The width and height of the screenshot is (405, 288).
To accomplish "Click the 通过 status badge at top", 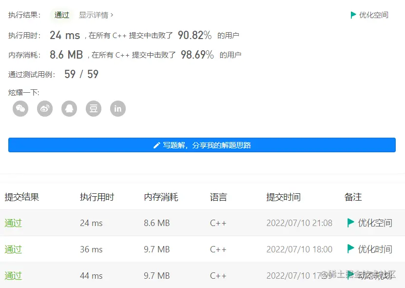I will tap(62, 15).
